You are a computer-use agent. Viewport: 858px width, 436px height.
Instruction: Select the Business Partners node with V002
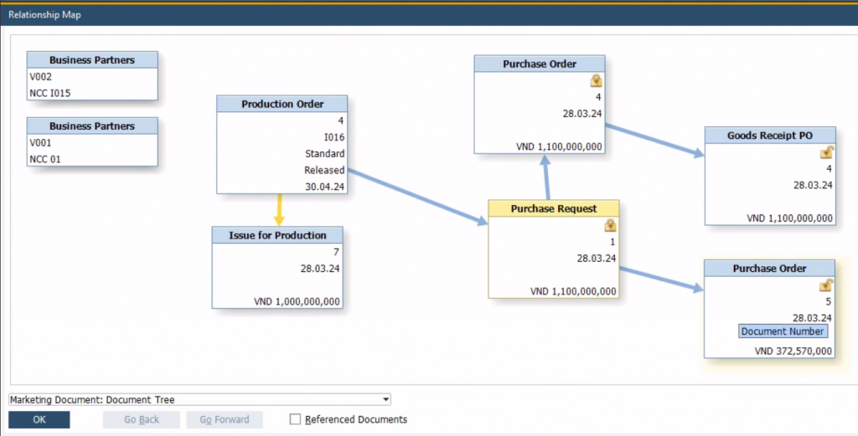(x=92, y=60)
